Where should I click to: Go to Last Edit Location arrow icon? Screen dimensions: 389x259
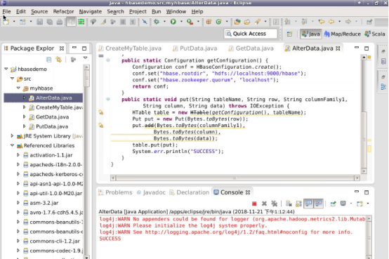(322, 22)
